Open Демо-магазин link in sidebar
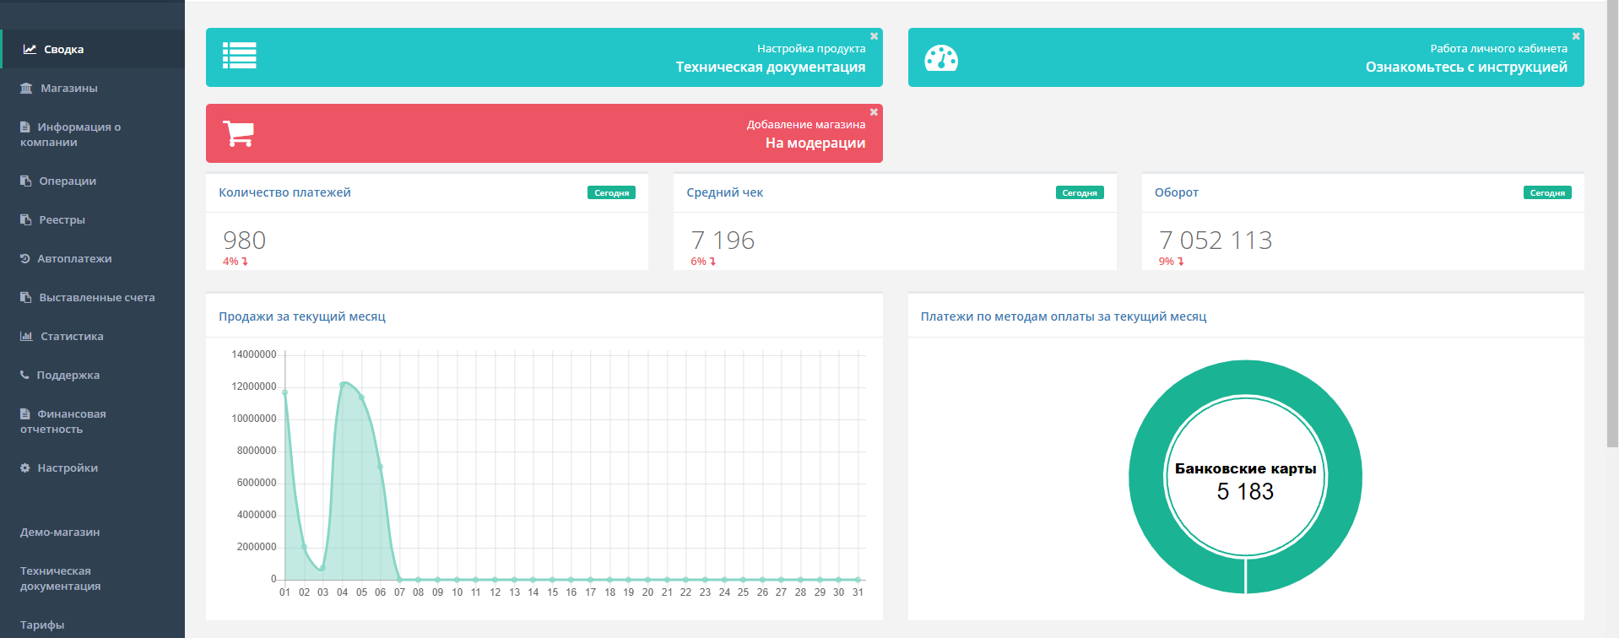1619x638 pixels. pyautogui.click(x=60, y=532)
